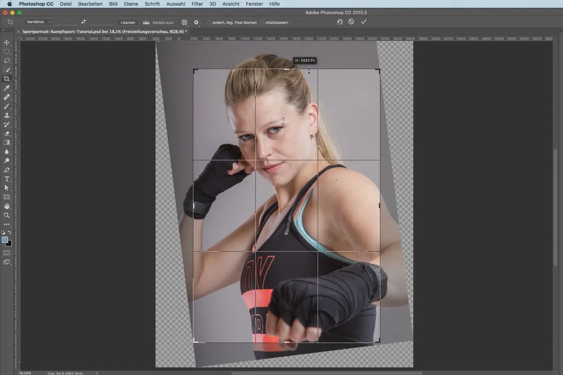Select the Hand tool
Viewport: 563px width, 375px height.
pyautogui.click(x=7, y=206)
